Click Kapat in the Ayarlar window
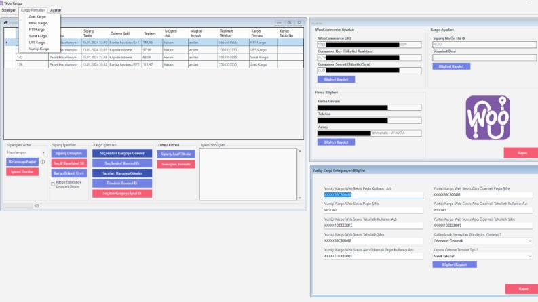 point(522,153)
